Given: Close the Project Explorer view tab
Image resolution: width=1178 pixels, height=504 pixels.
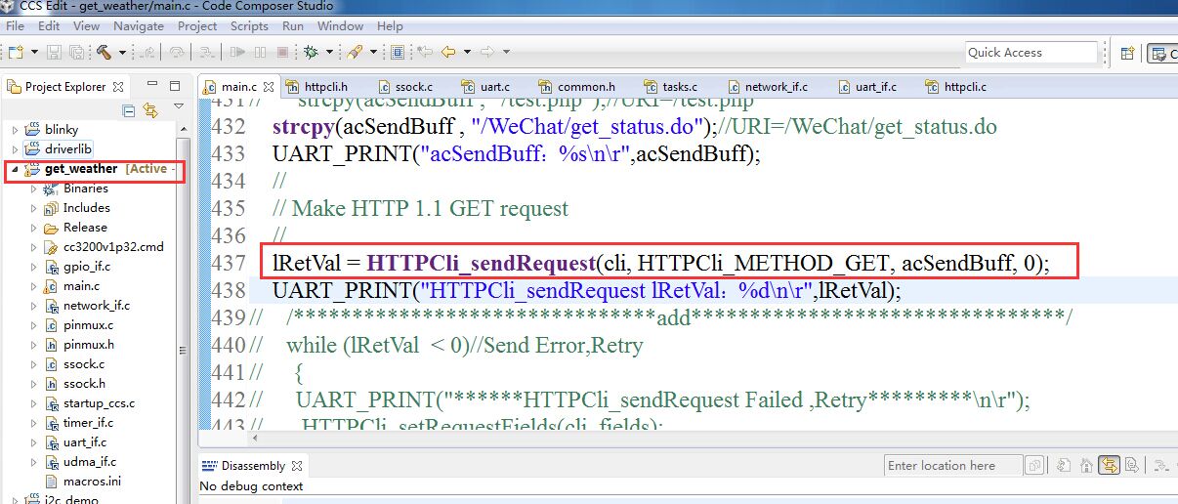Looking at the screenshot, I should (x=118, y=87).
